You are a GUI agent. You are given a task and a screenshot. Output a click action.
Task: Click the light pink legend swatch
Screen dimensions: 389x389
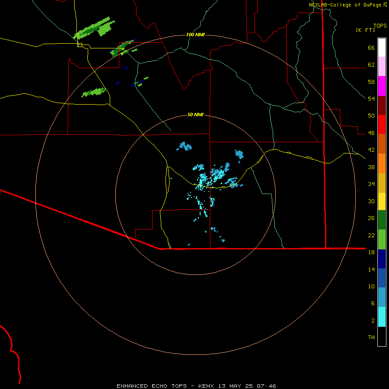[x=382, y=66]
